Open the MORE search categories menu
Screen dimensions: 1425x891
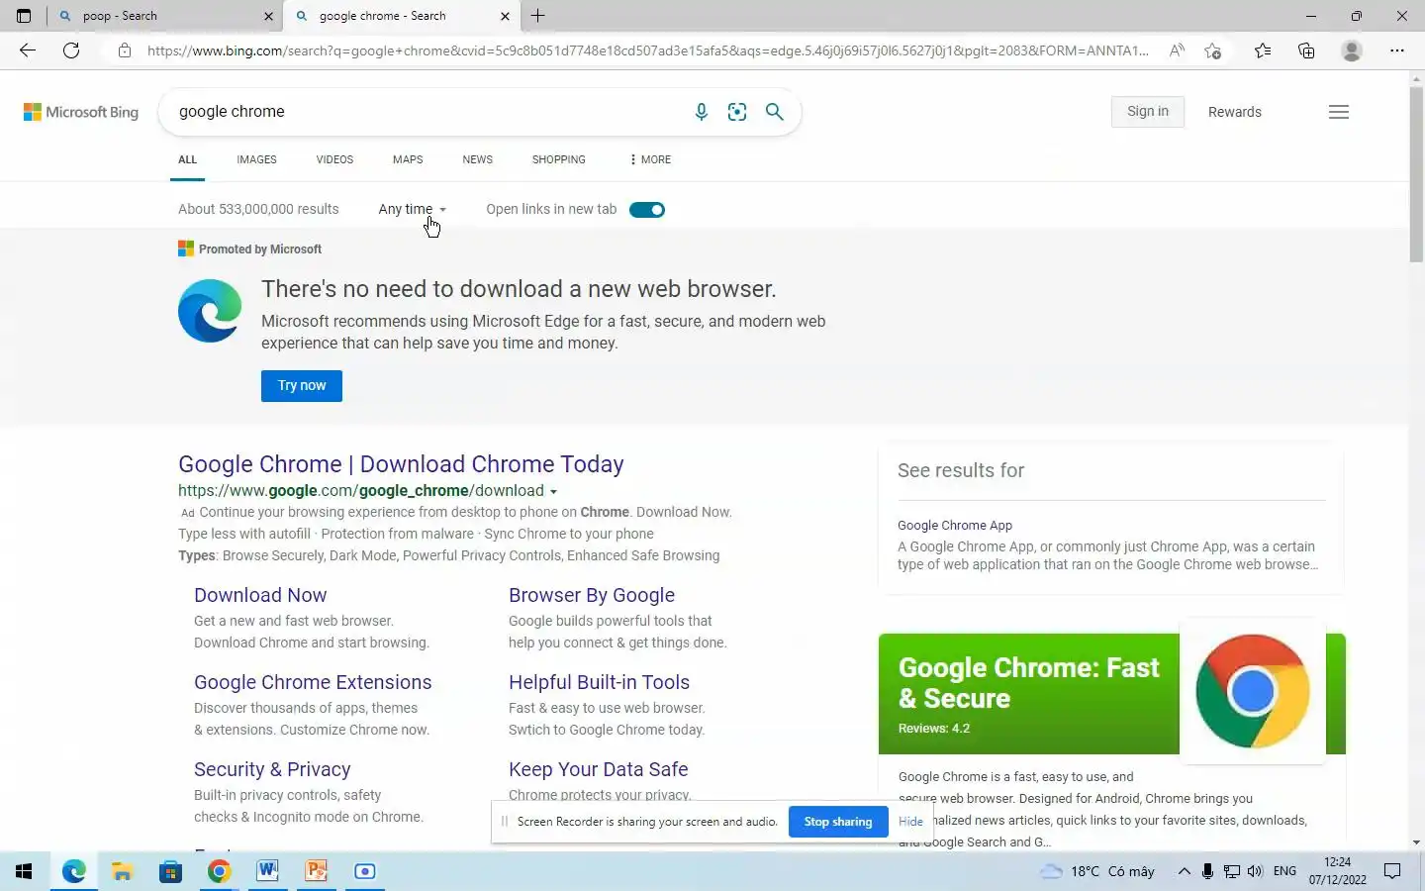pos(650,159)
